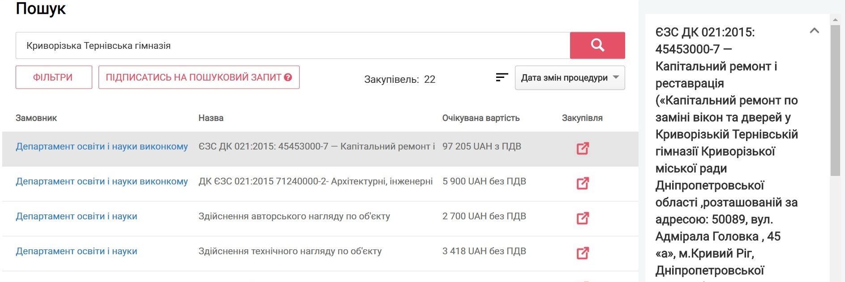The width and height of the screenshot is (845, 282).
Task: Click the search magnifier icon
Action: 597,45
